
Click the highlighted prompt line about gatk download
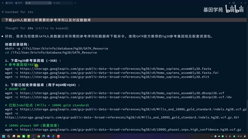click(x=124, y=20)
